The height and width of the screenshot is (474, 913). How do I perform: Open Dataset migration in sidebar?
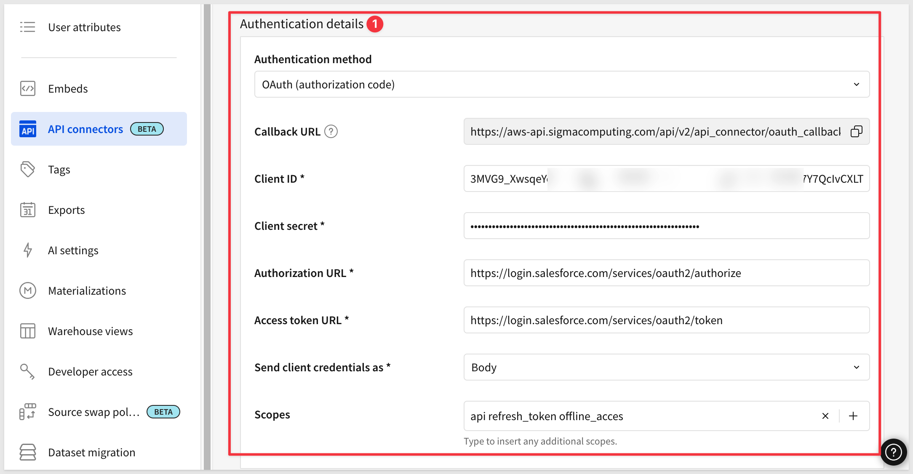click(92, 453)
